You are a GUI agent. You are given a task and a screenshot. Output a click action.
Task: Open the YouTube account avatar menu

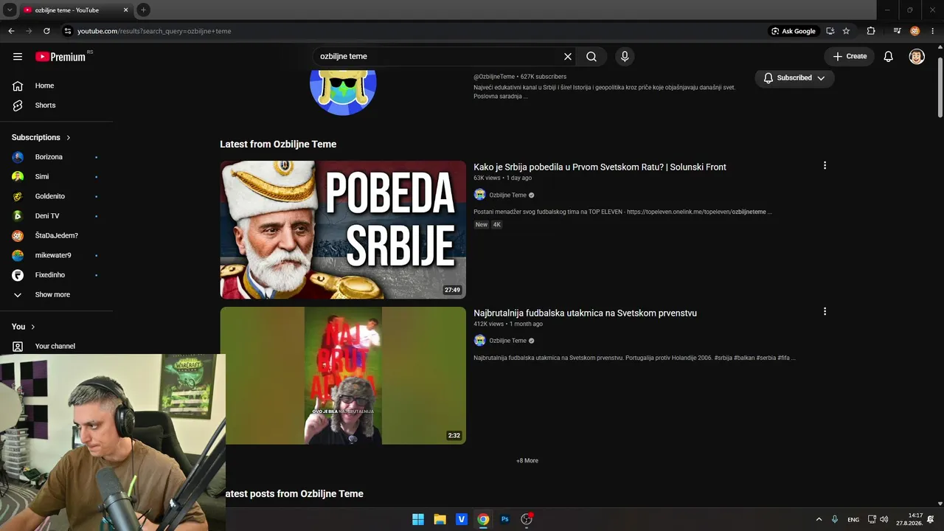tap(917, 57)
